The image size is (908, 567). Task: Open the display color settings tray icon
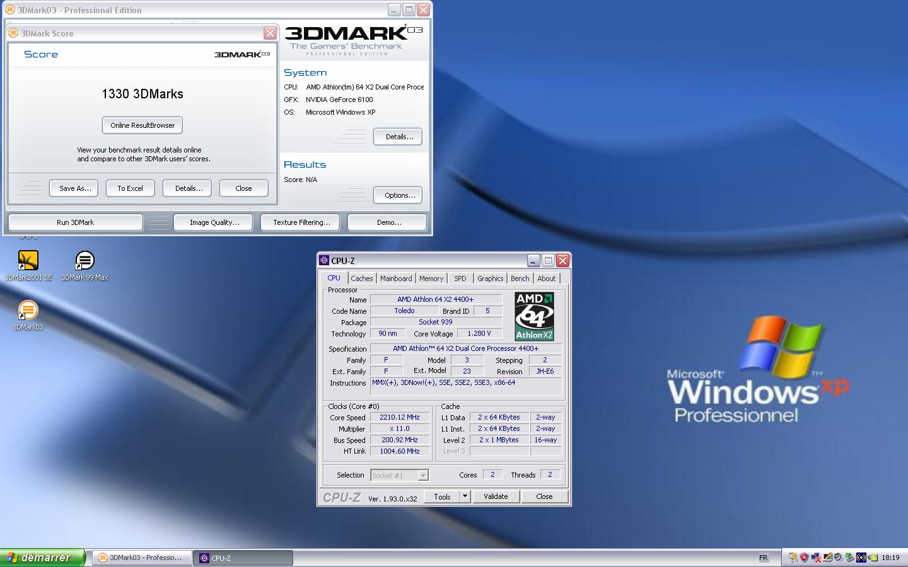click(827, 558)
